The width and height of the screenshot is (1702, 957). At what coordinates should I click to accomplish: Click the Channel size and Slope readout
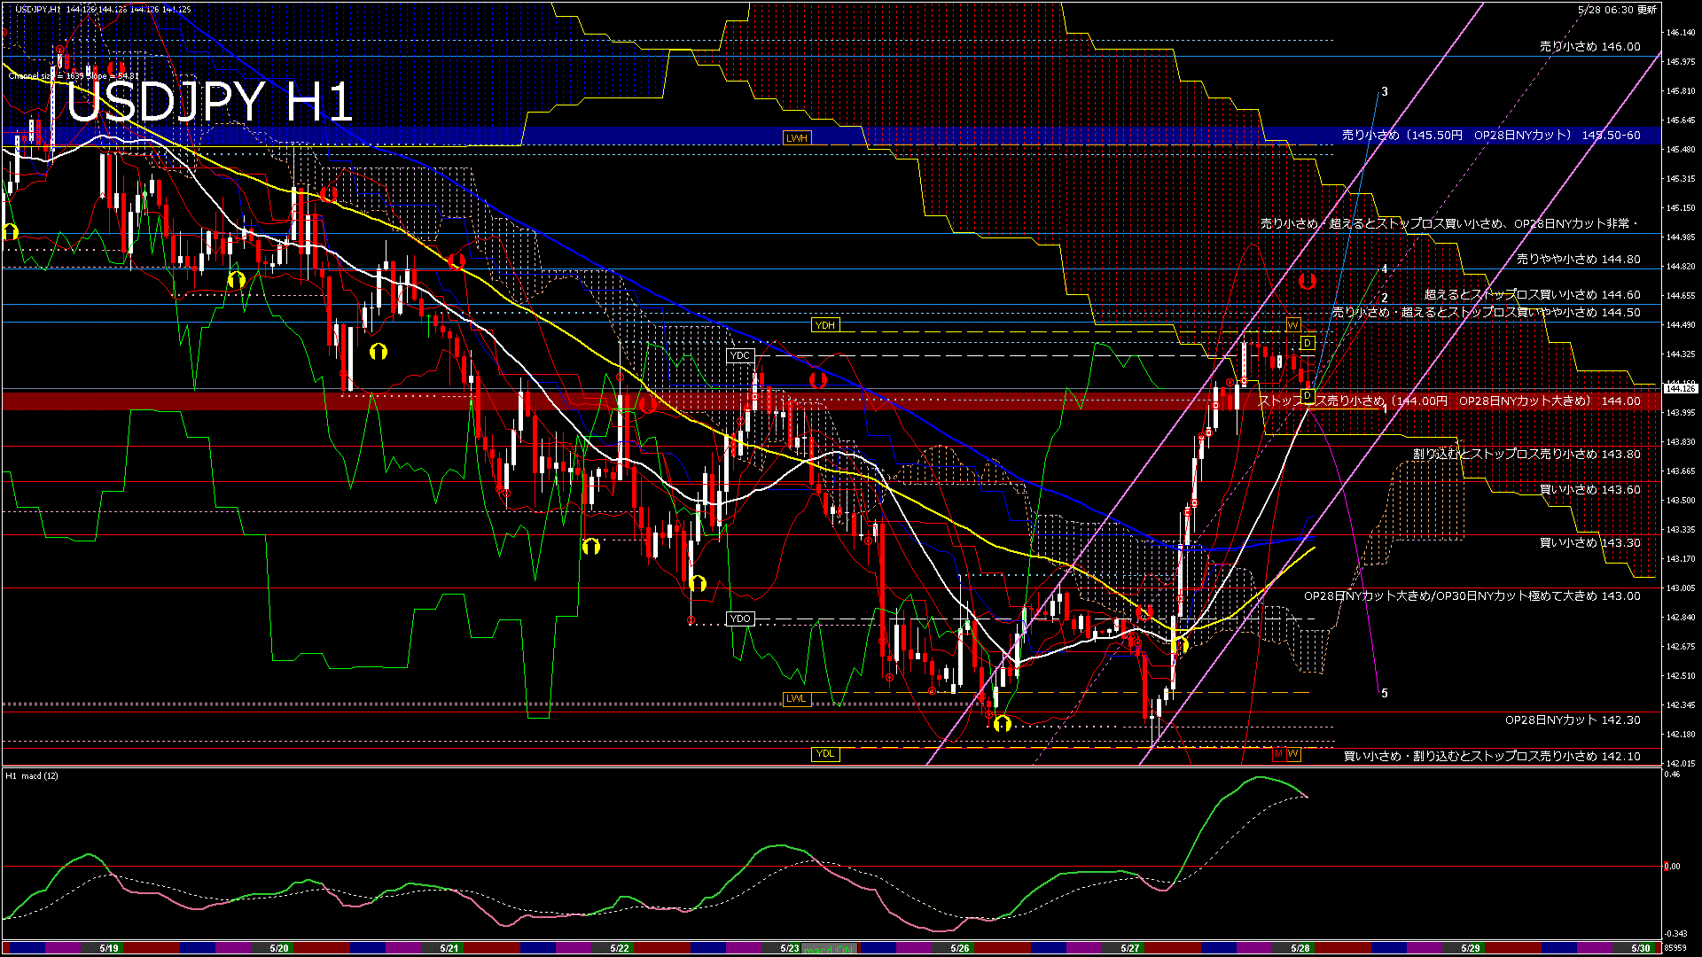click(x=74, y=76)
